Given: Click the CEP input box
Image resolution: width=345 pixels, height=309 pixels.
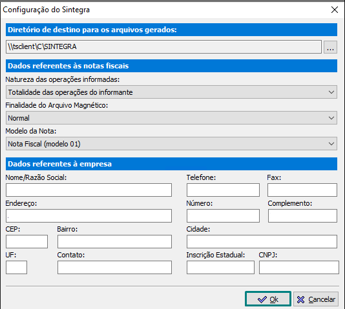Looking at the screenshot, I should coord(26,241).
